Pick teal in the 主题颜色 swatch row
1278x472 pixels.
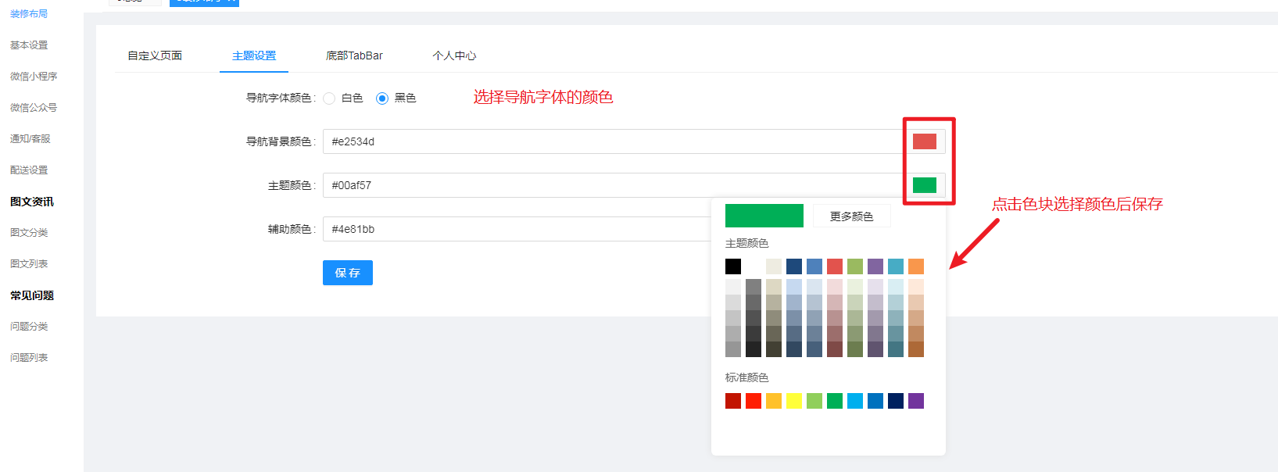pos(896,266)
